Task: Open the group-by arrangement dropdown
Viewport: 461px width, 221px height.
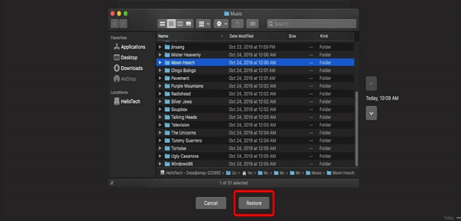Action: (x=203, y=24)
